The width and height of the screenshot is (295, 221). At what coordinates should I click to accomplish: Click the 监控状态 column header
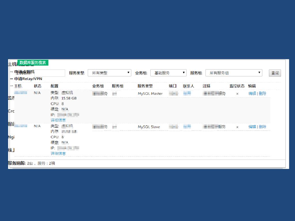click(237, 86)
